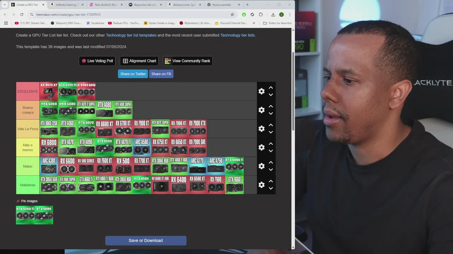Click the Alignment Chart button

point(139,61)
